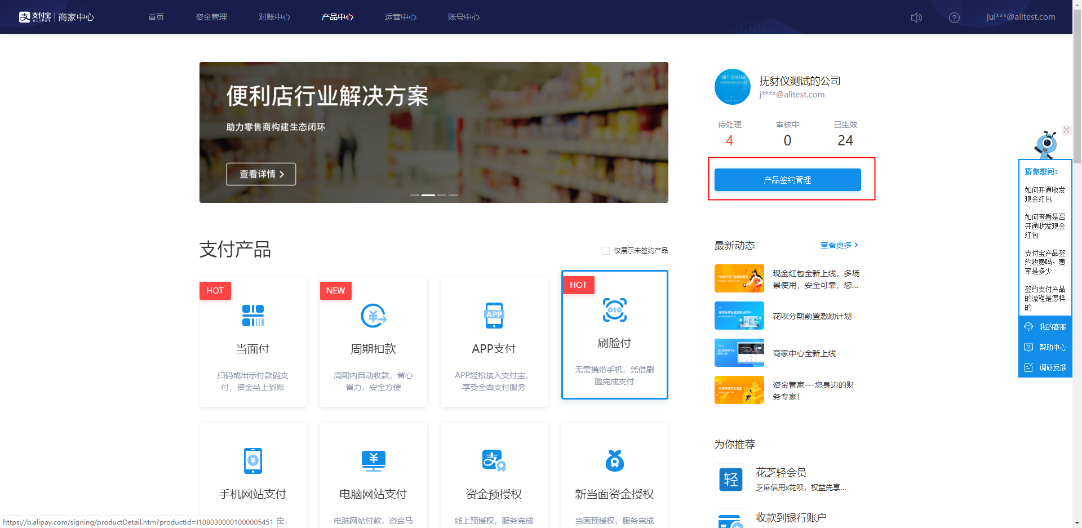Screen dimensions: 1082x528
Task: Click the APP支付 phone icon
Action: coord(494,316)
